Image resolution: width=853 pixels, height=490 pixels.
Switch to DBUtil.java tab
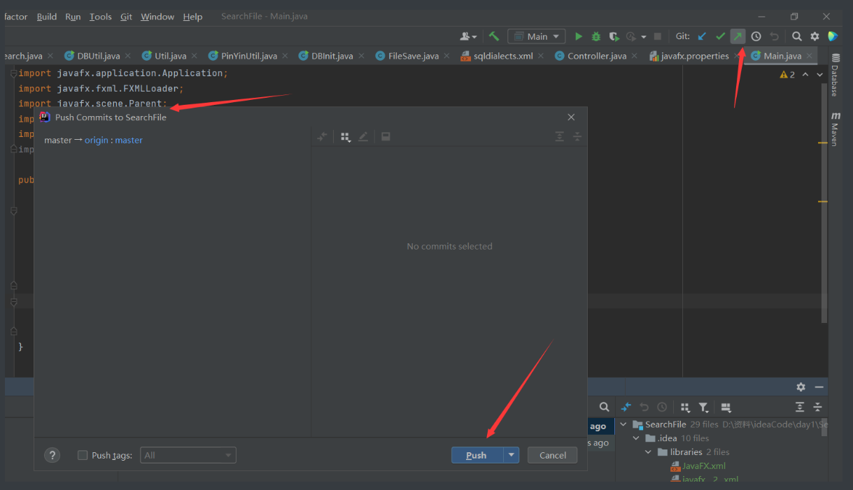[98, 56]
